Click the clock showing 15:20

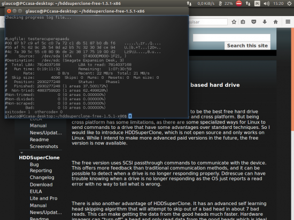point(278,4)
